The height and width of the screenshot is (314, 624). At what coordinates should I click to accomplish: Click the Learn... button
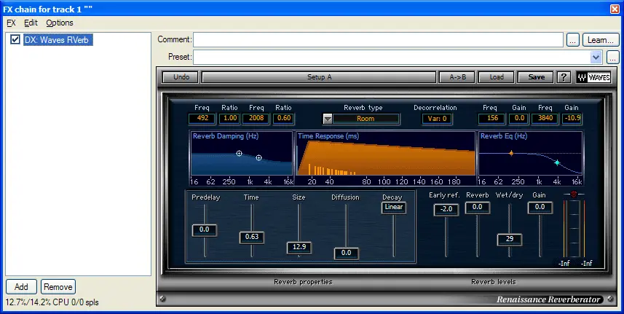(601, 40)
